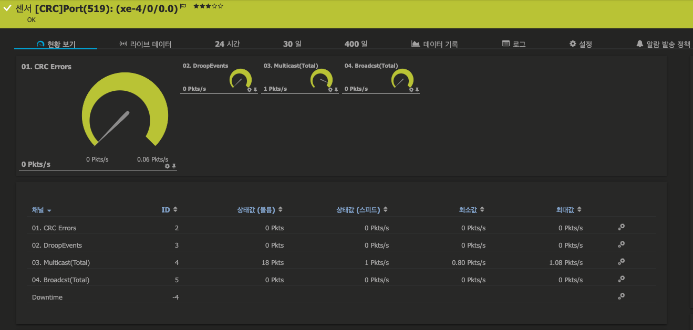Pin the CRC Errors gauge as primary
This screenshot has width=693, height=330.
[x=174, y=166]
